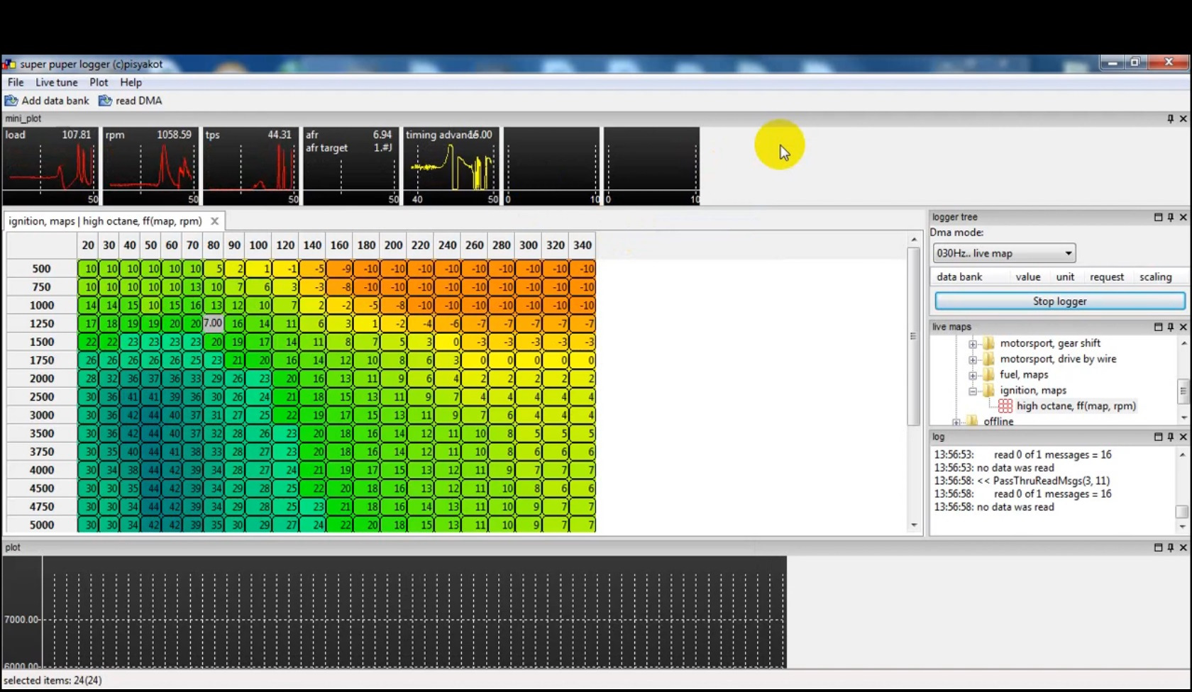Expand the offline tree node
This screenshot has height=692, width=1192.
click(956, 422)
